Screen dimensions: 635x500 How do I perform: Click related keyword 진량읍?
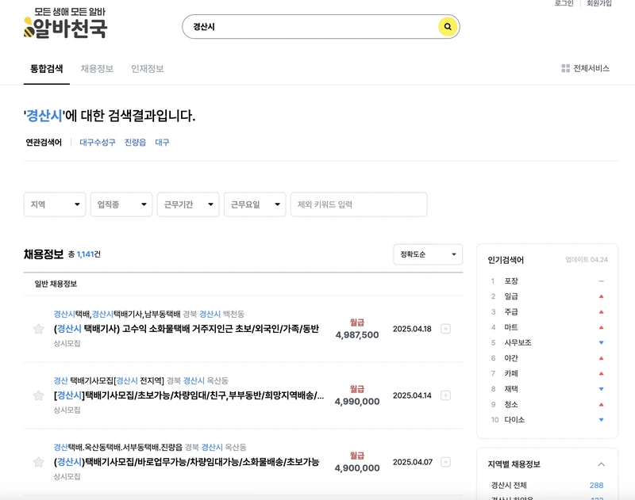click(135, 143)
